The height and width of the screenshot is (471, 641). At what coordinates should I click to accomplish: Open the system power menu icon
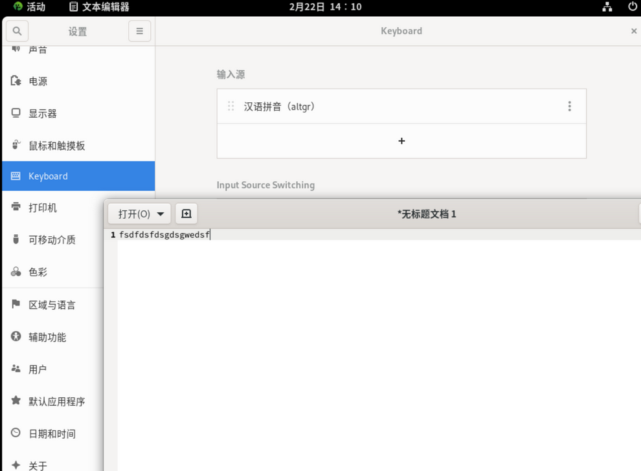coord(632,7)
